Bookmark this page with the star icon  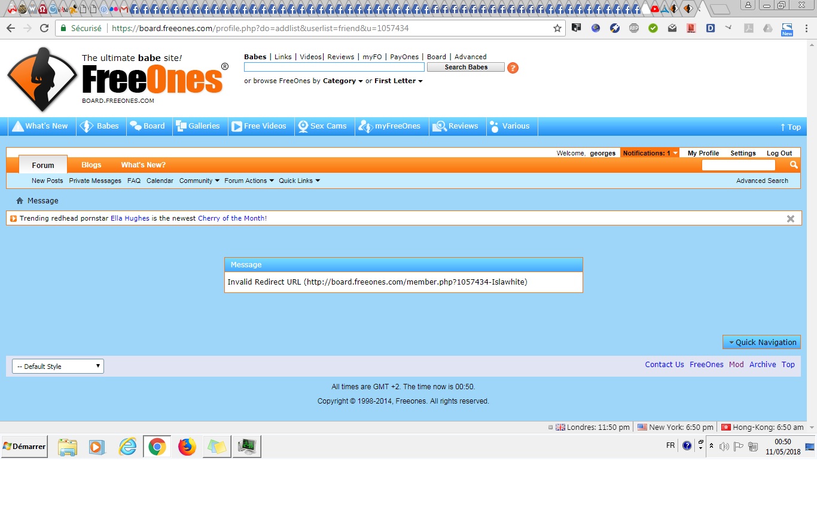[557, 28]
